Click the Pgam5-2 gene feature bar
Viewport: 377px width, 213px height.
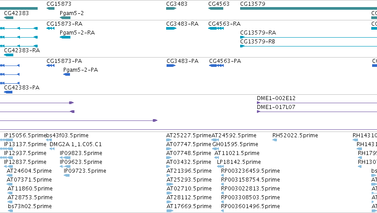[x=65, y=18]
